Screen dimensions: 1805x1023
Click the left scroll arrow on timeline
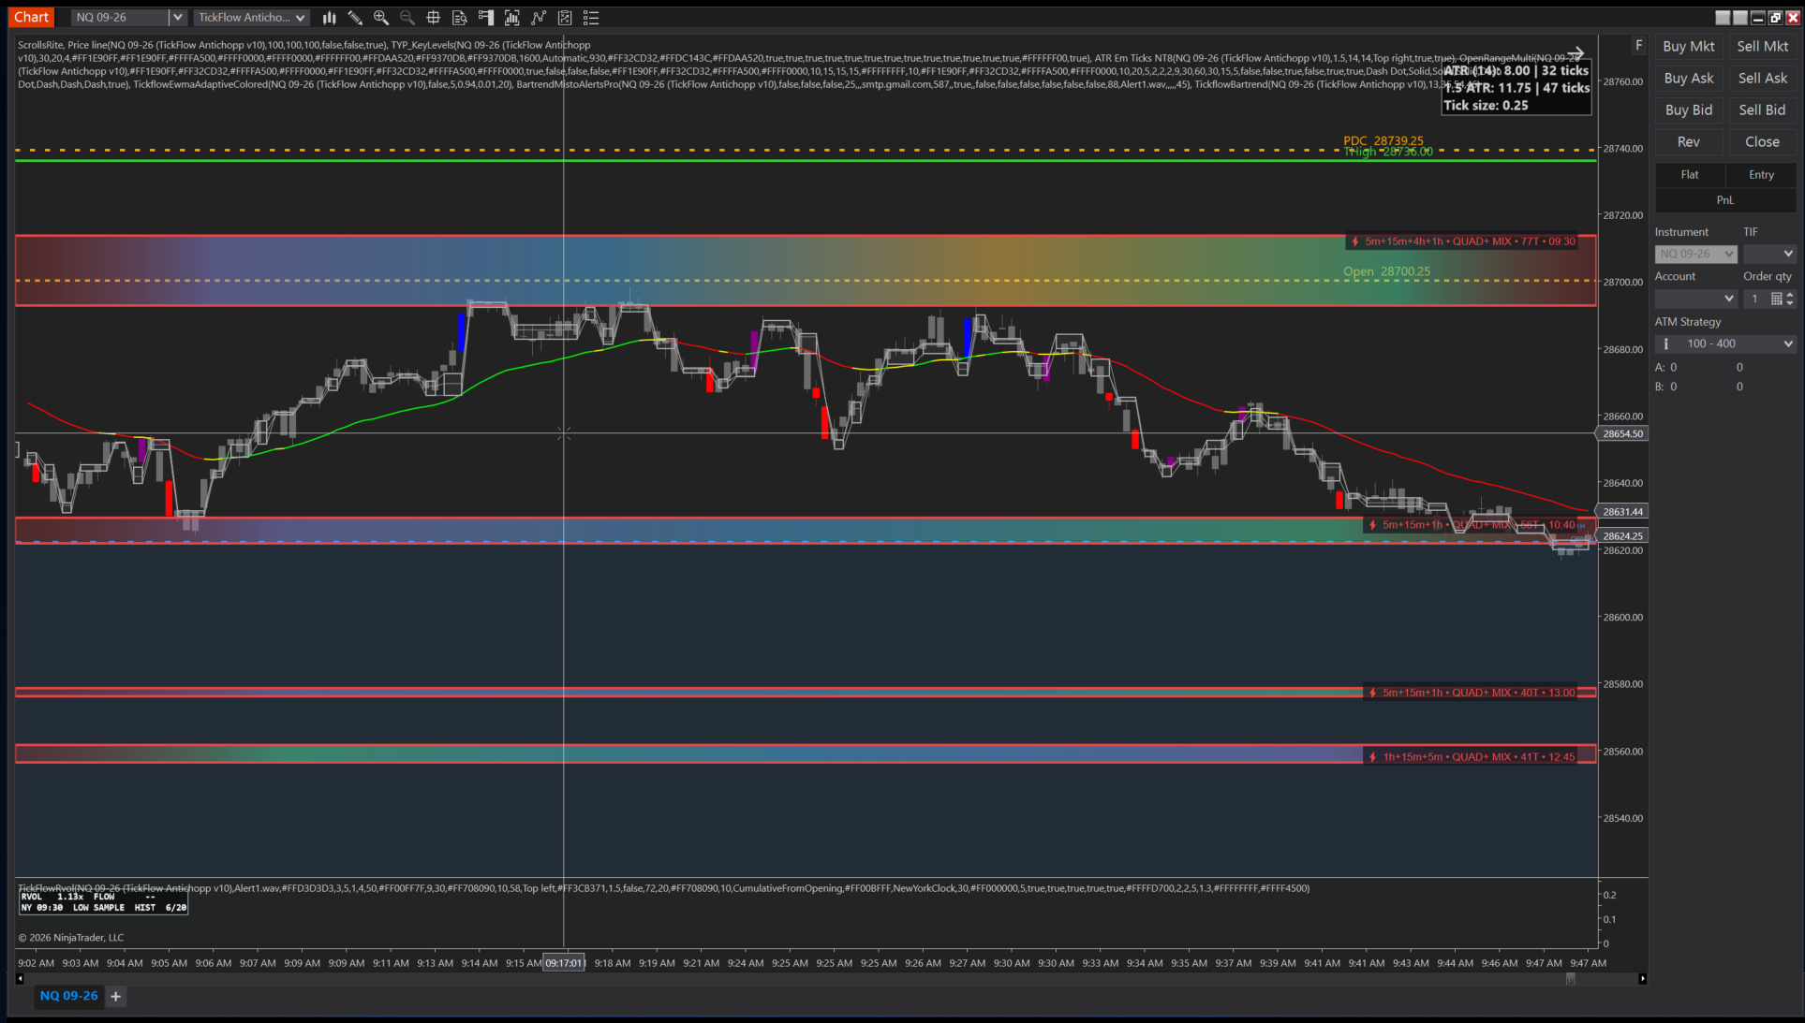tap(20, 979)
